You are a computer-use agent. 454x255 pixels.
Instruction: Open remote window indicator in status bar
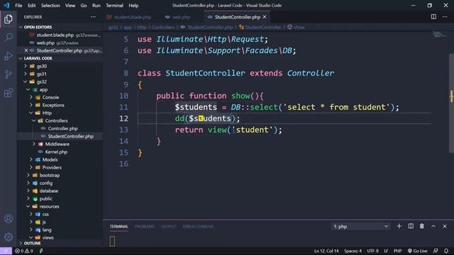pyautogui.click(x=6, y=251)
